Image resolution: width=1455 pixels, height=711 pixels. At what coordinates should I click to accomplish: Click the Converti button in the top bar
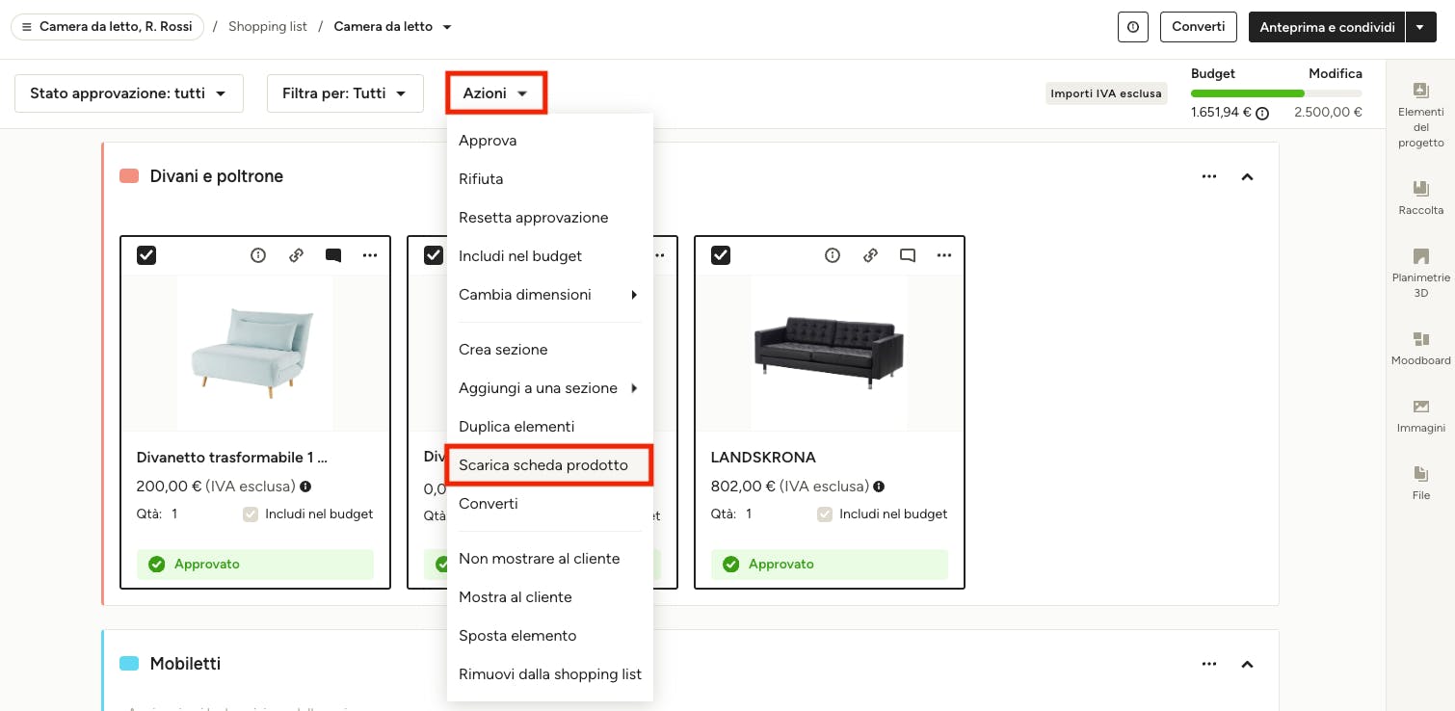pyautogui.click(x=1199, y=27)
